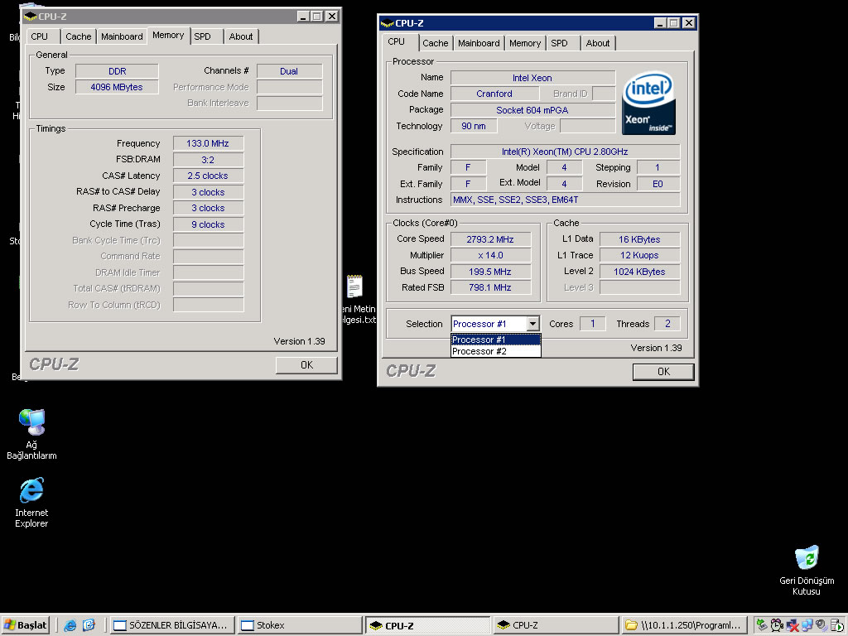Click the Cycle Time (Tras) value 9 clocks
Viewport: 848px width, 636px height.
coord(208,224)
